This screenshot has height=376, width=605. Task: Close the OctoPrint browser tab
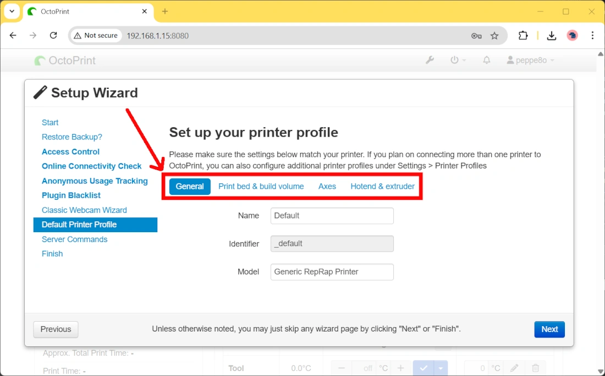pos(144,11)
